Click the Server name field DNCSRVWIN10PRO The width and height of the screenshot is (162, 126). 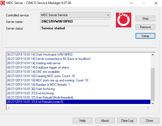click(x=75, y=21)
